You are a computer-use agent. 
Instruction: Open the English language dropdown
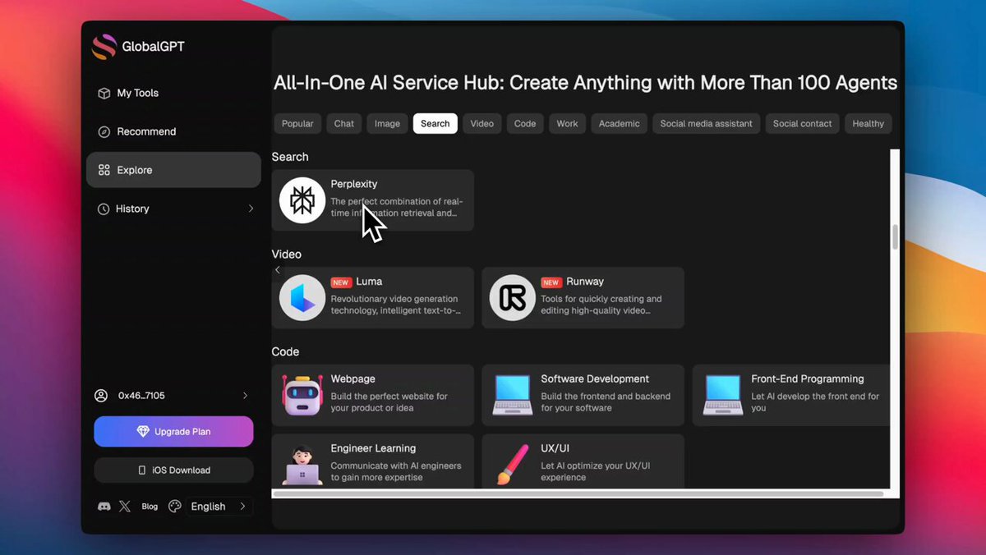219,507
